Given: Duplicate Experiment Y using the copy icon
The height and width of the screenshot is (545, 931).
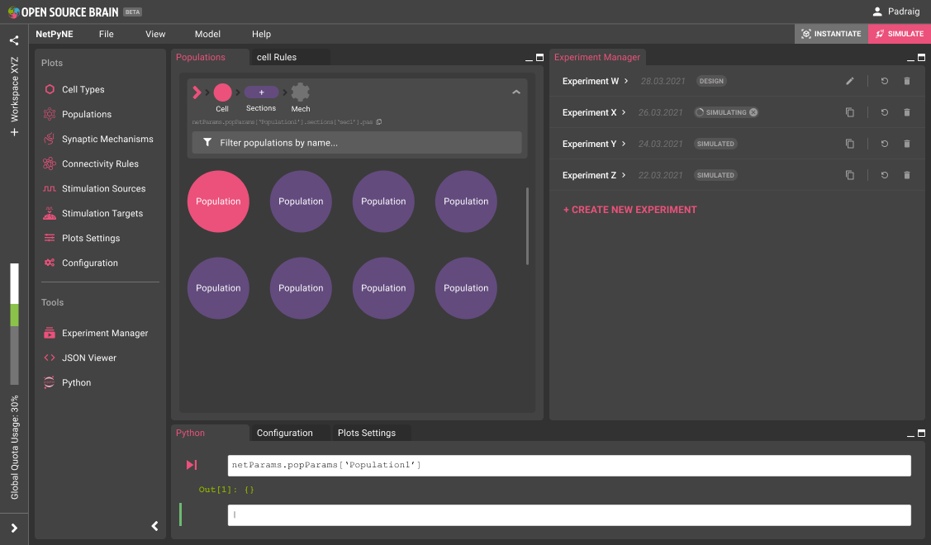Looking at the screenshot, I should point(850,143).
